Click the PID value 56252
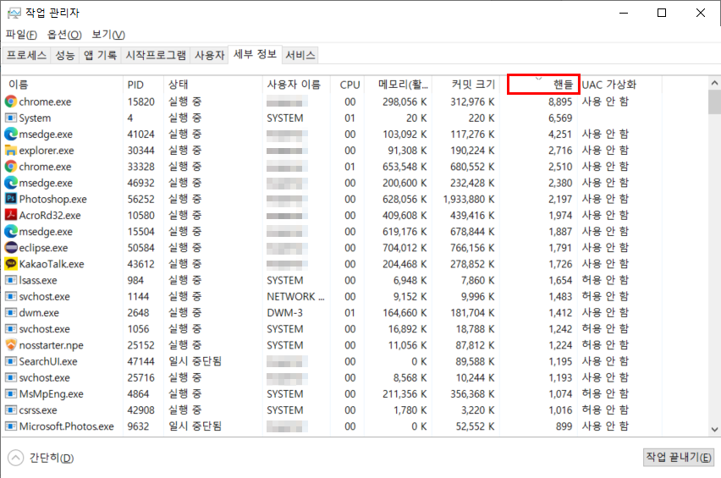Screen dimensions: 721x478 point(140,199)
